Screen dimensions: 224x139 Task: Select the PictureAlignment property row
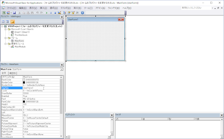(30, 124)
